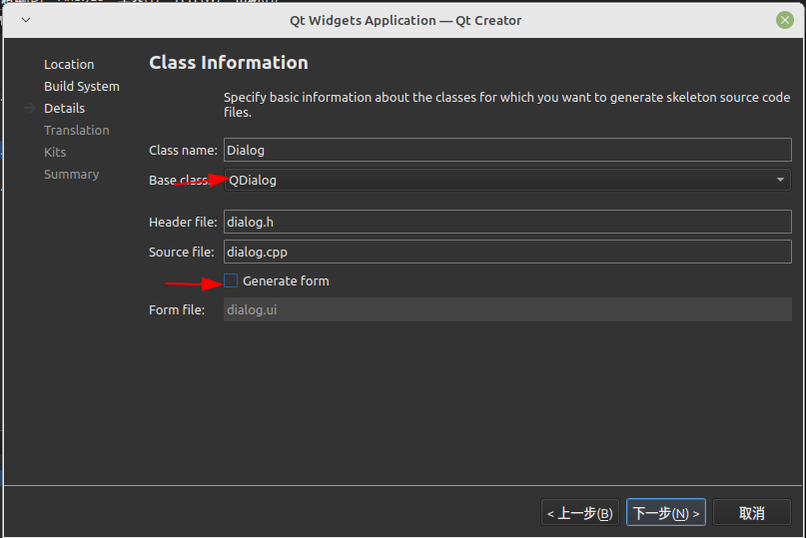Screen dimensions: 806x538
Task: Select the Source file dialog.cpp field
Action: click(x=506, y=252)
